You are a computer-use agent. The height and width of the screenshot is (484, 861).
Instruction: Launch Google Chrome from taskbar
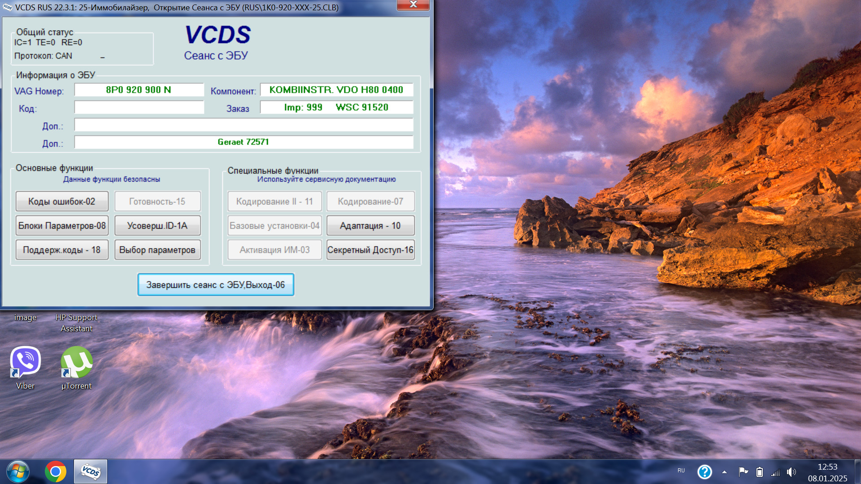click(x=55, y=471)
